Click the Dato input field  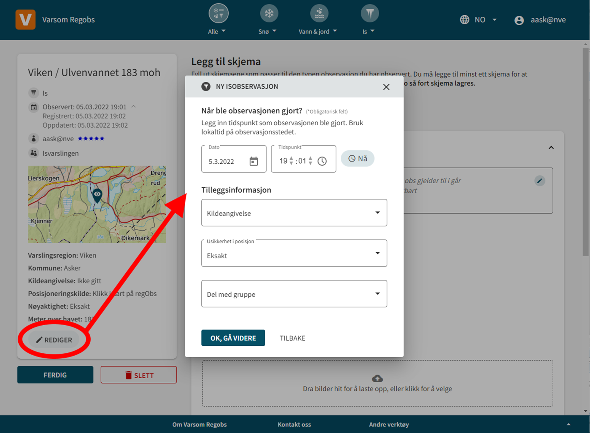(226, 161)
